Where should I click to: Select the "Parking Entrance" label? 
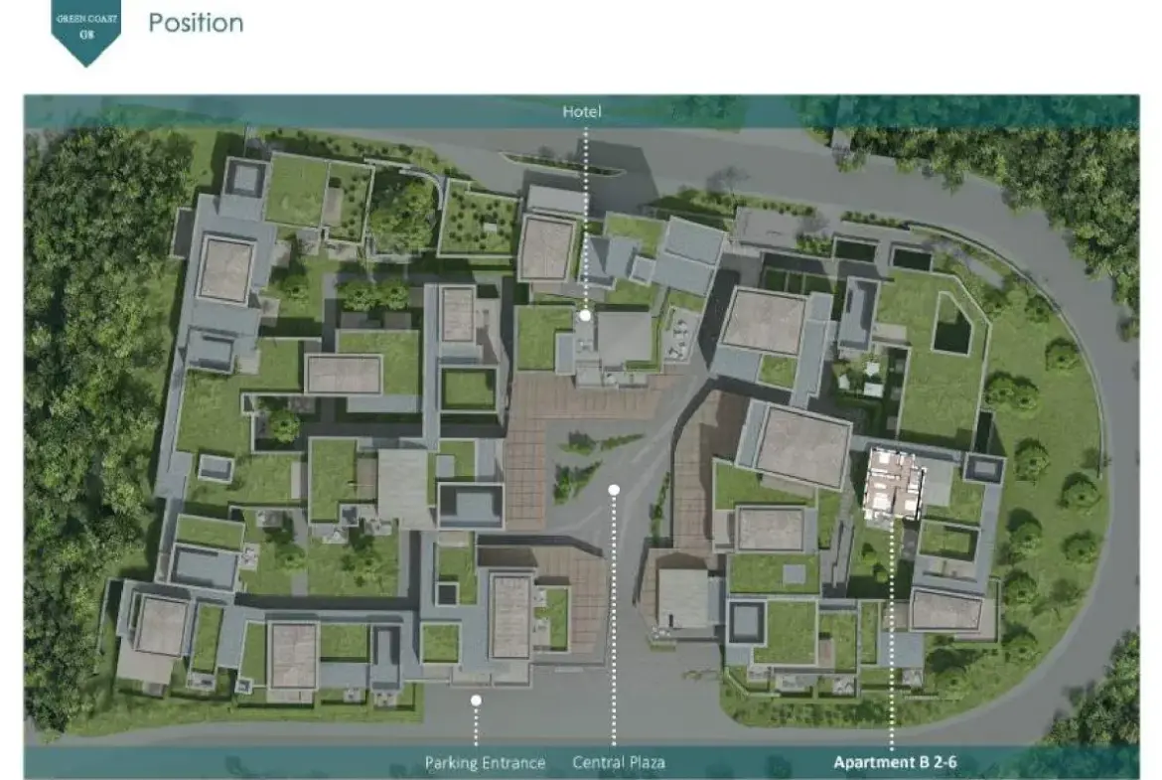pyautogui.click(x=485, y=763)
